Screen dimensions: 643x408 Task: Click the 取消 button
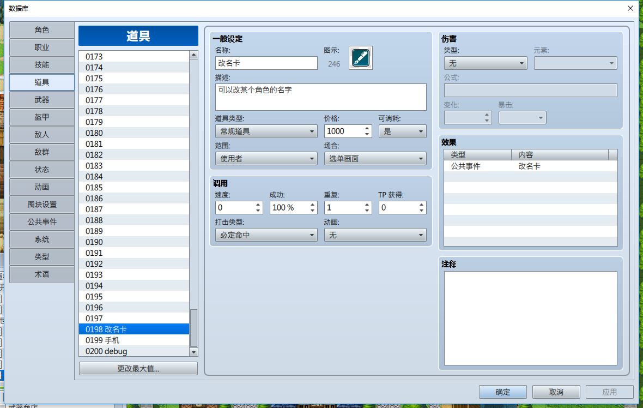click(556, 392)
